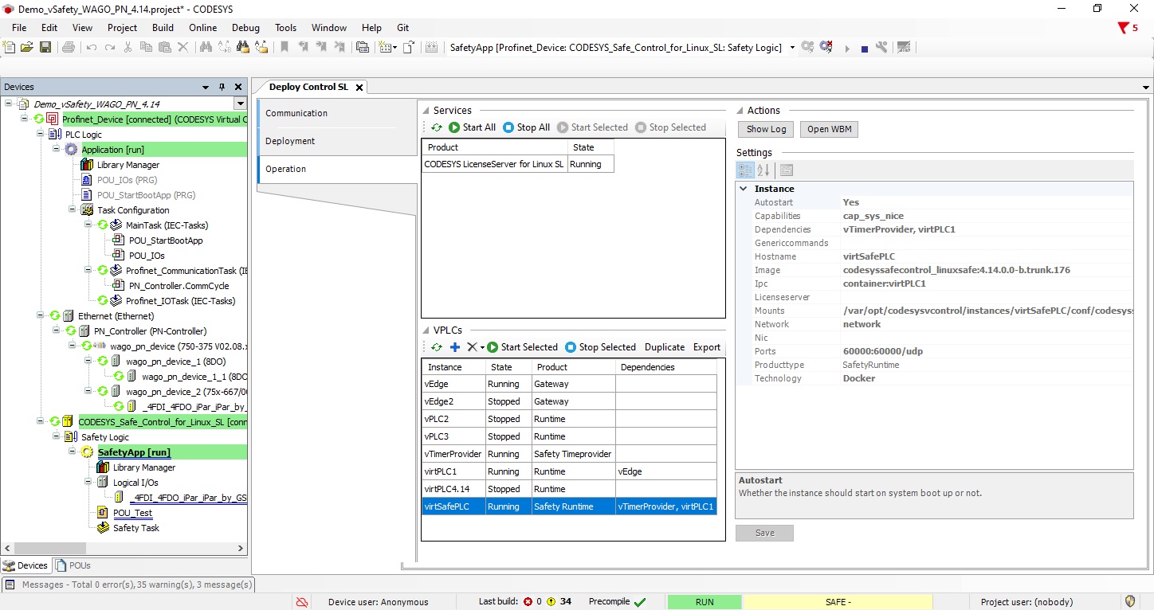Click the Open project folder icon
Image resolution: width=1154 pixels, height=610 pixels.
pos(27,48)
